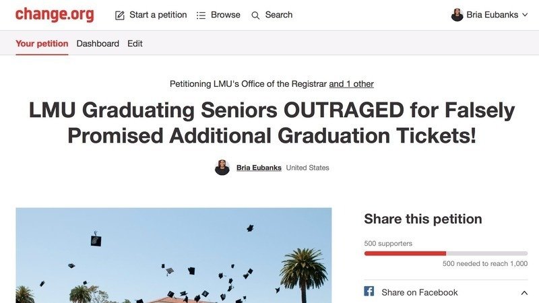Image resolution: width=539 pixels, height=303 pixels.
Task: Open the Bria Eubanks author profile link
Action: point(259,168)
